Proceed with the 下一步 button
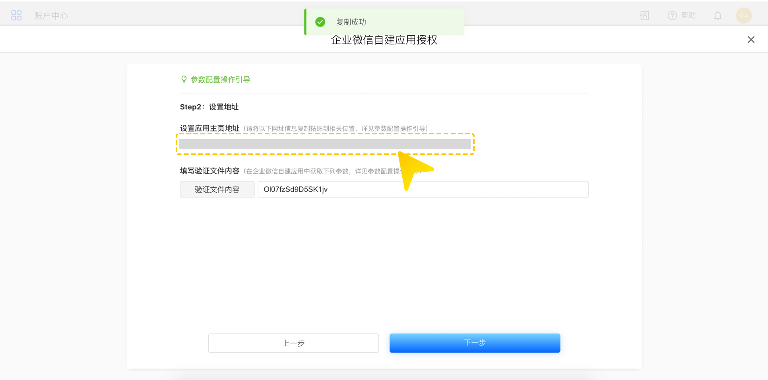Screen dimensions: 768x380 475,343
